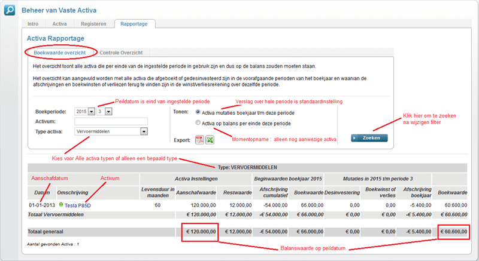Open the Controle Overzicht sub-tab

click(121, 53)
